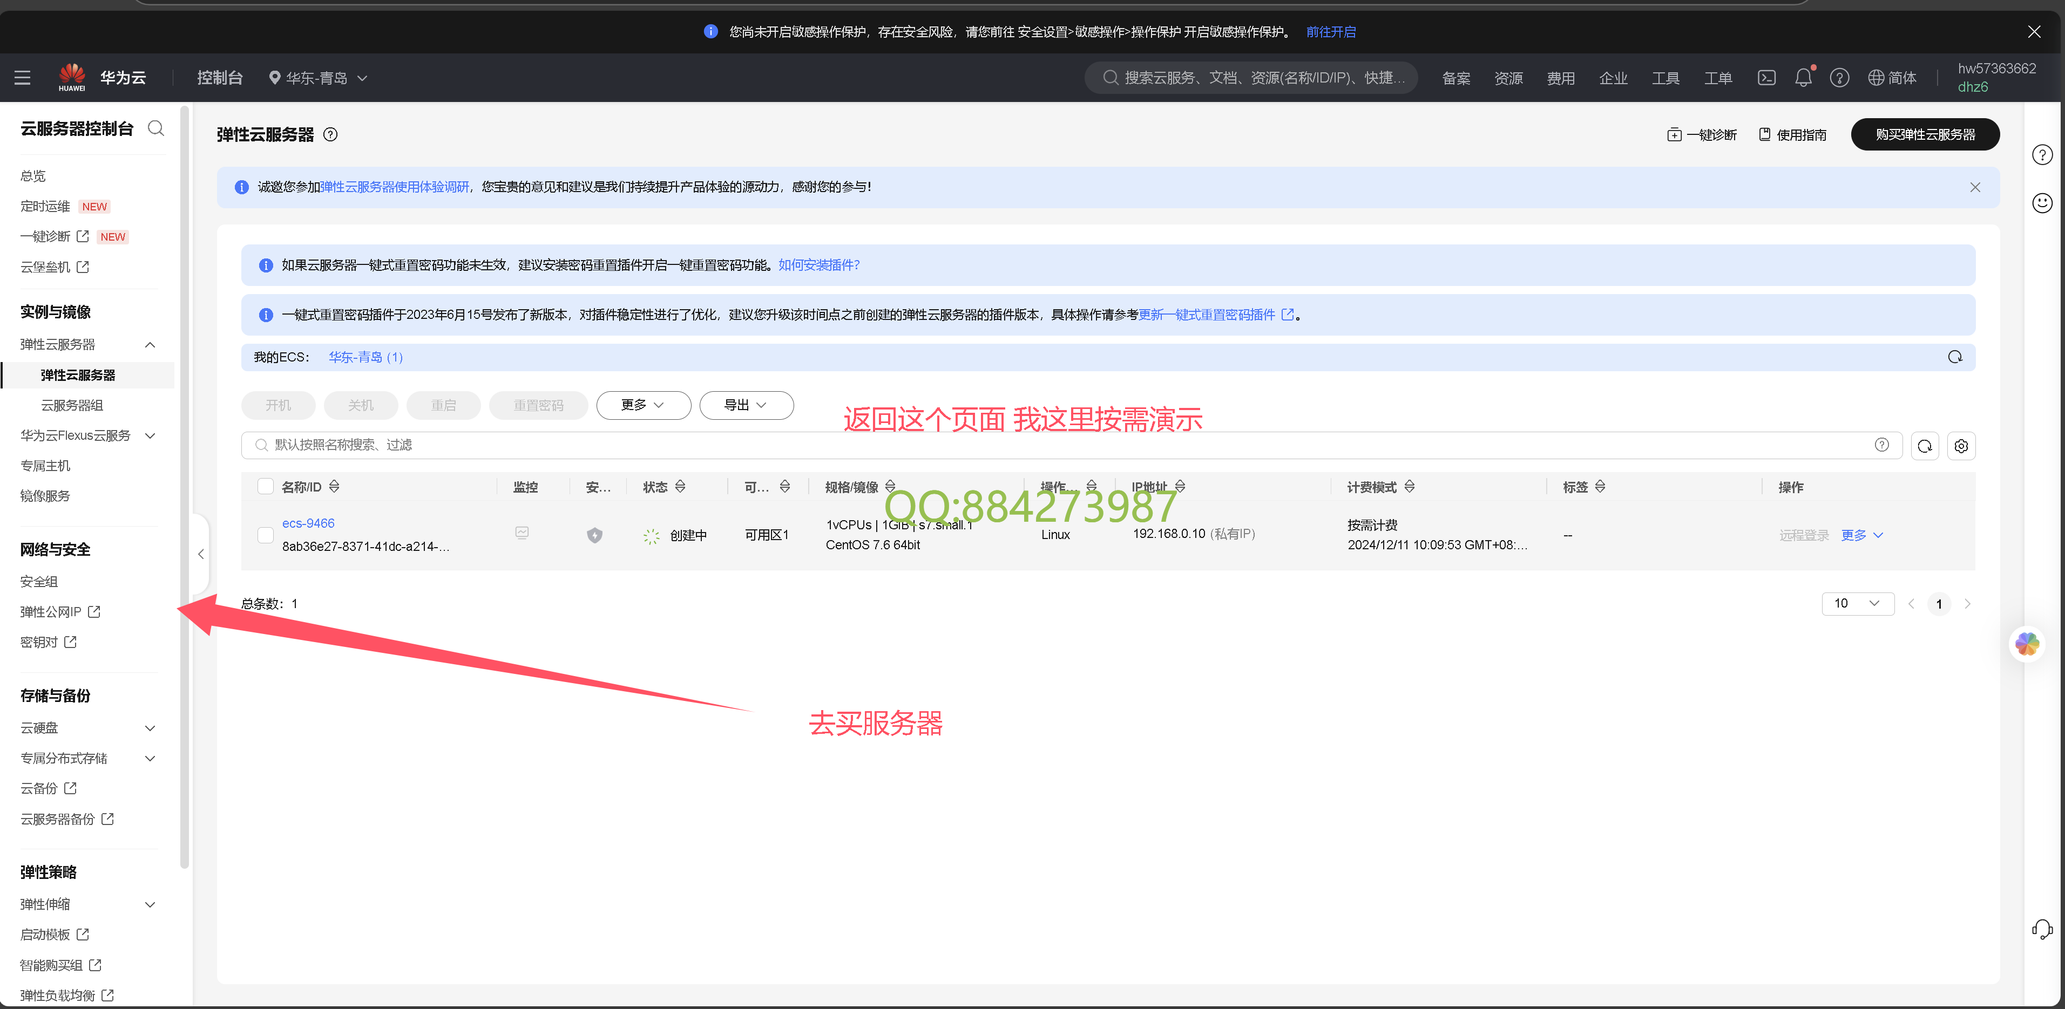Open 使用指南 guide button
Screen dimensions: 2065x1009
[1792, 135]
